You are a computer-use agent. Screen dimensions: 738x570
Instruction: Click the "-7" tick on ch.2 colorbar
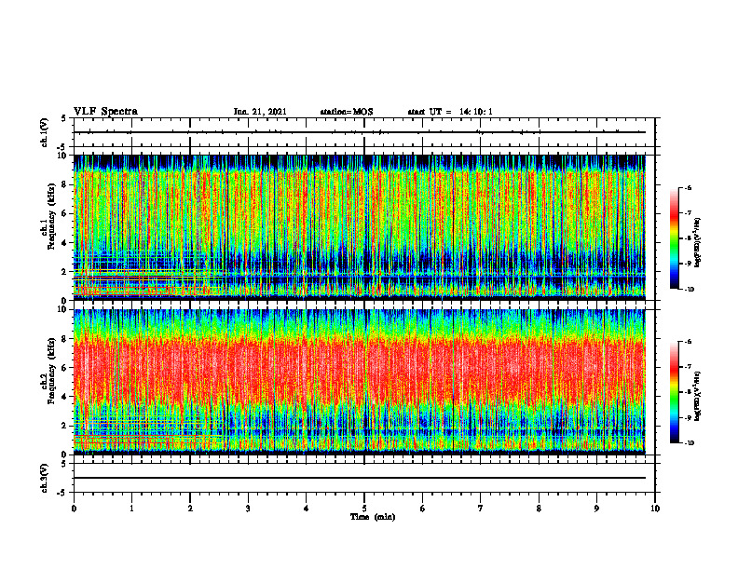[688, 367]
